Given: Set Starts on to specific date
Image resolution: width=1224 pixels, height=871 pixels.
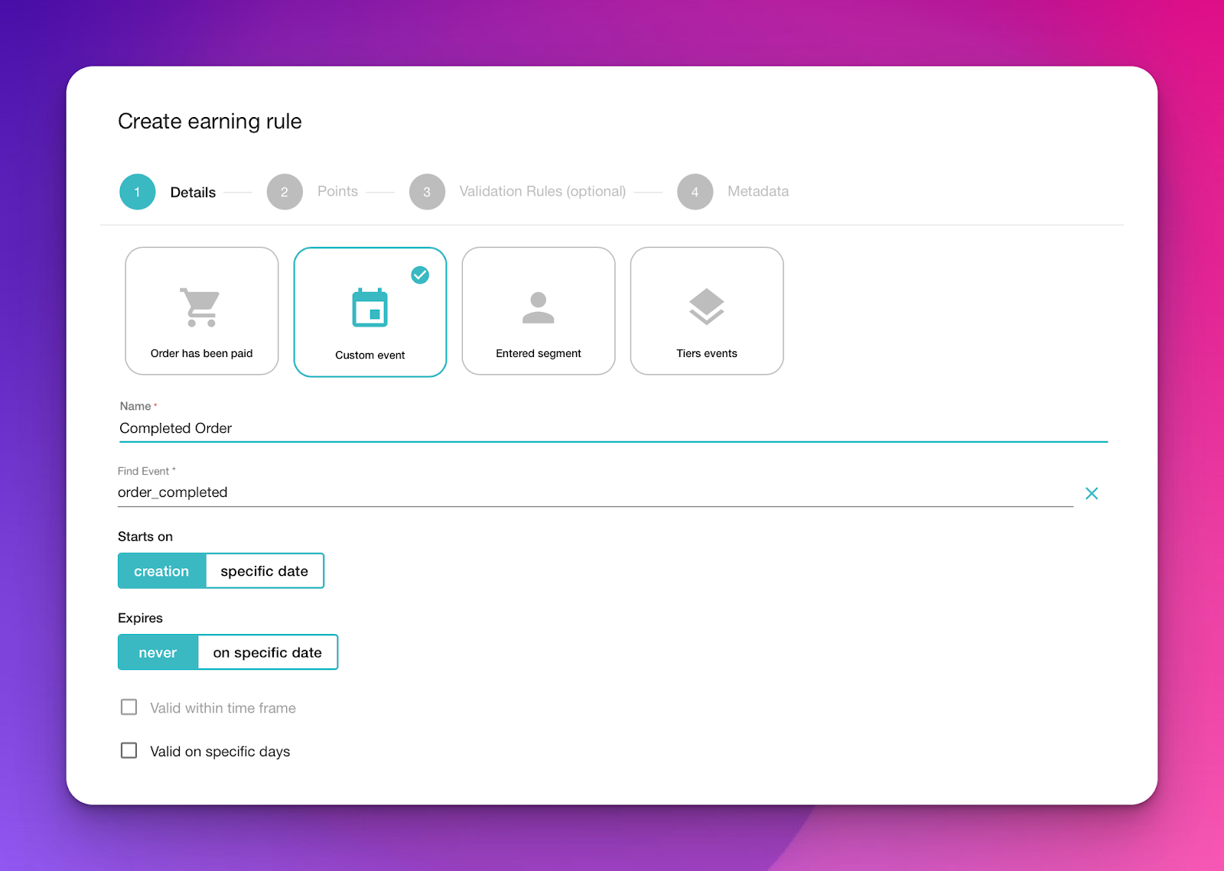Looking at the screenshot, I should [x=265, y=571].
